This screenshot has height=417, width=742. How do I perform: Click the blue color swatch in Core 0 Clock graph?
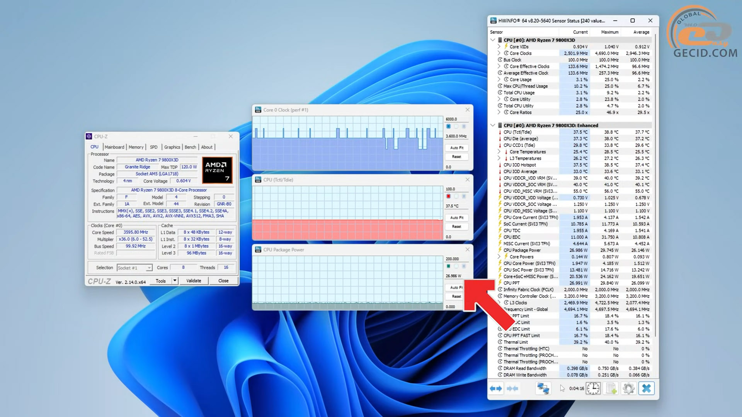point(448,126)
